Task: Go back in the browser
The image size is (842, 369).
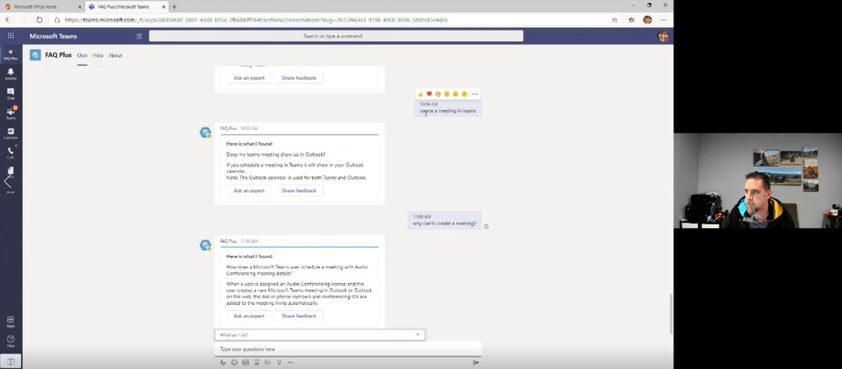Action: click(x=8, y=20)
